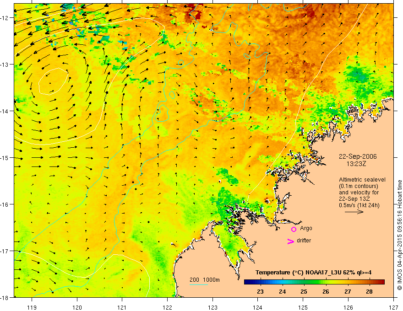This screenshot has width=403, height=311.
Task: Click longitude axis label 121
Action: pos(122,307)
